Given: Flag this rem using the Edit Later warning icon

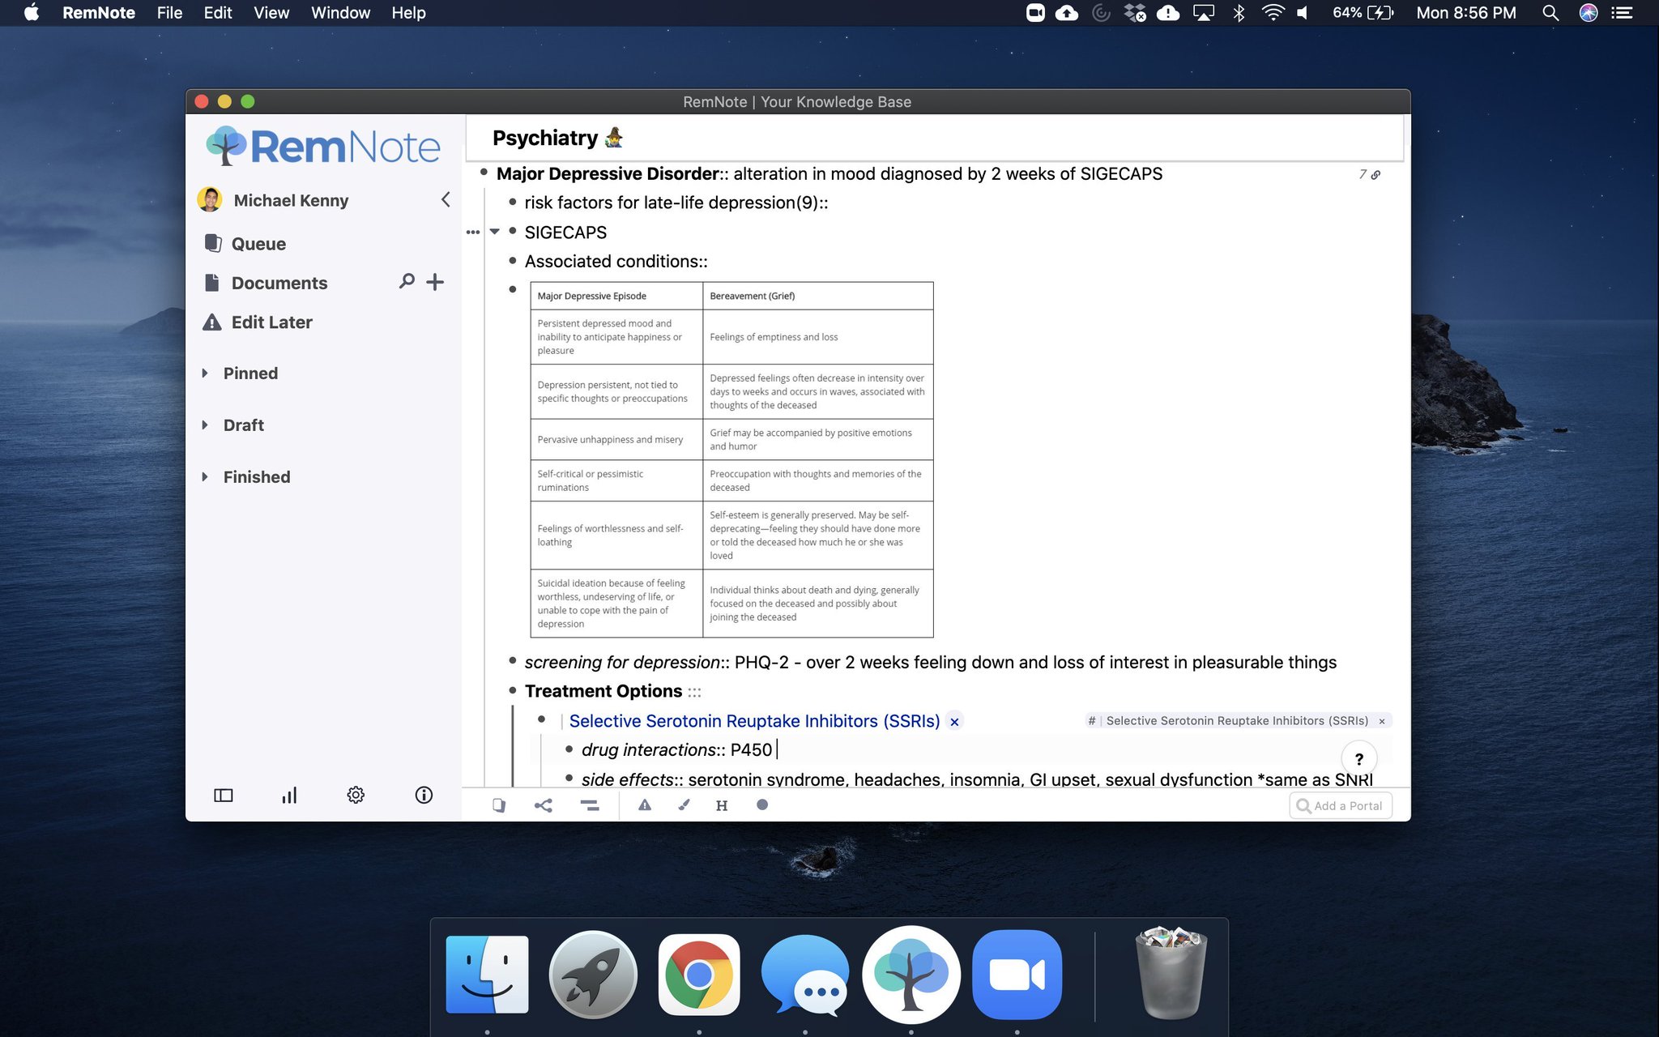Looking at the screenshot, I should (x=645, y=804).
